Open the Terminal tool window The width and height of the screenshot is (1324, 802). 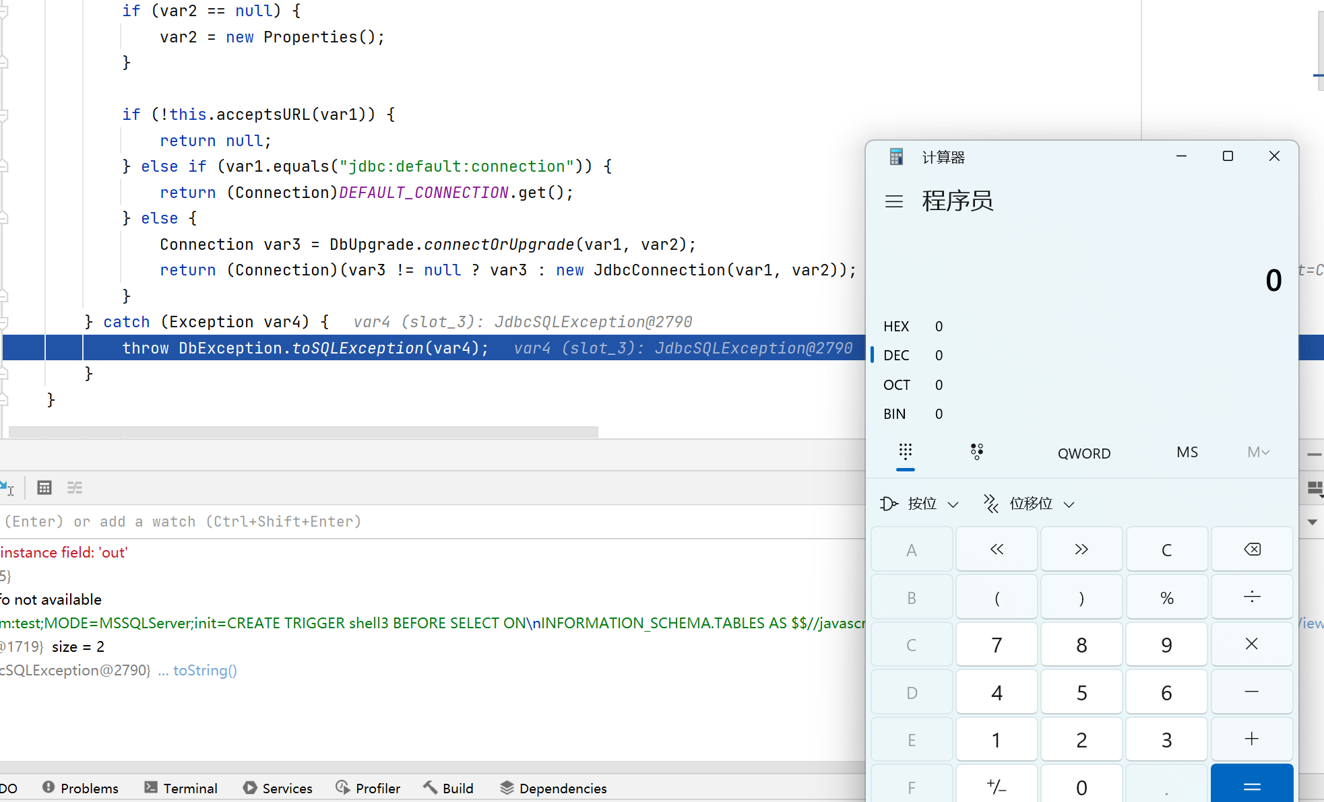[x=181, y=788]
